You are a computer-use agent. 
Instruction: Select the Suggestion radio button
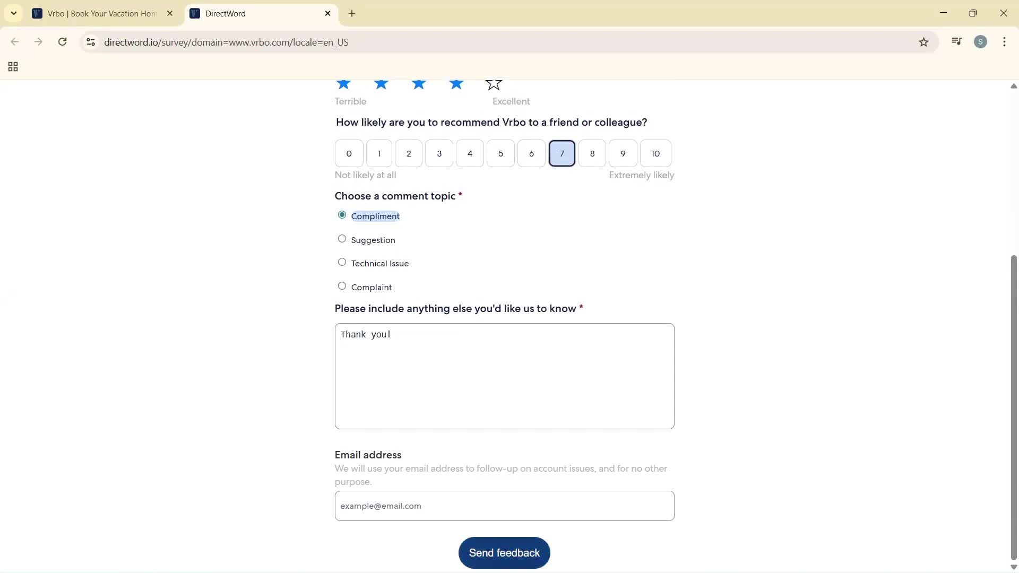(342, 239)
